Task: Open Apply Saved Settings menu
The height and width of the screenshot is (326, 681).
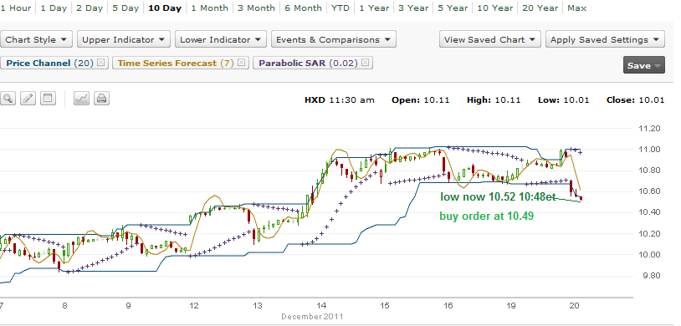Action: [605, 39]
